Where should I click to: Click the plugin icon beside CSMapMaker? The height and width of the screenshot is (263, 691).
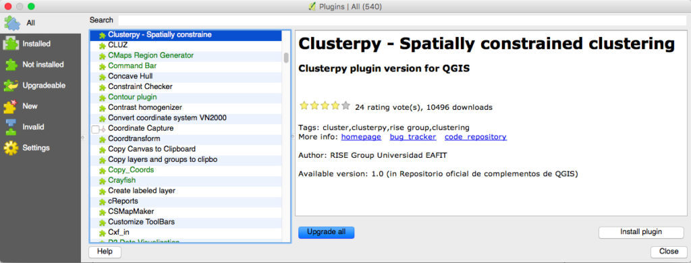click(x=103, y=212)
